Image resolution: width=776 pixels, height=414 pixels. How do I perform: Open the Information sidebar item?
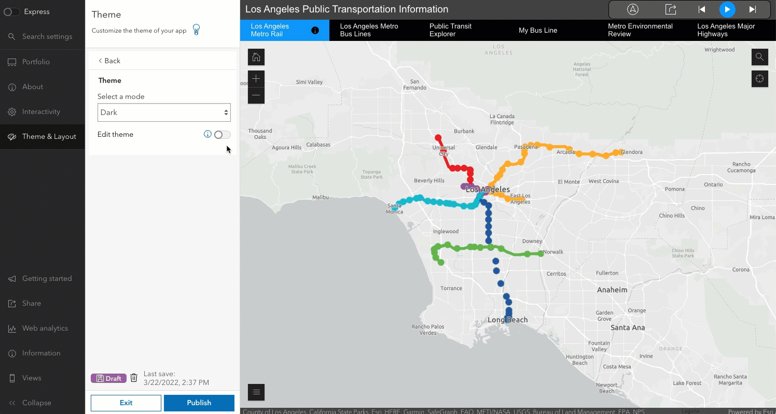(x=43, y=353)
